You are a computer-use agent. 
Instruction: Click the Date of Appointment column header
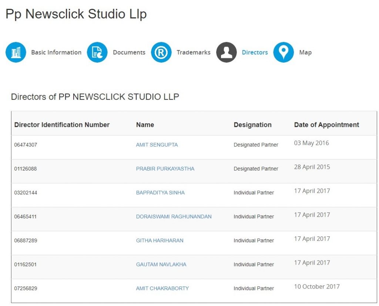326,125
